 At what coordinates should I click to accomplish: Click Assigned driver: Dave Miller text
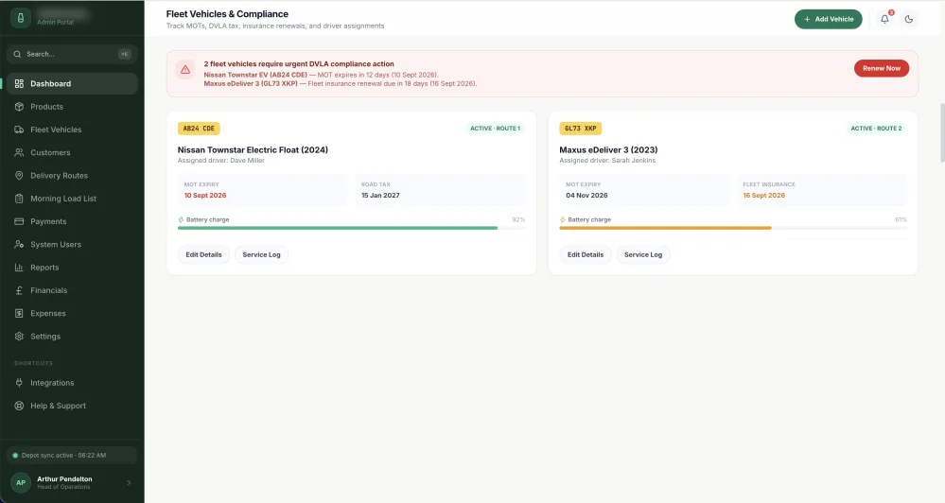pyautogui.click(x=220, y=160)
